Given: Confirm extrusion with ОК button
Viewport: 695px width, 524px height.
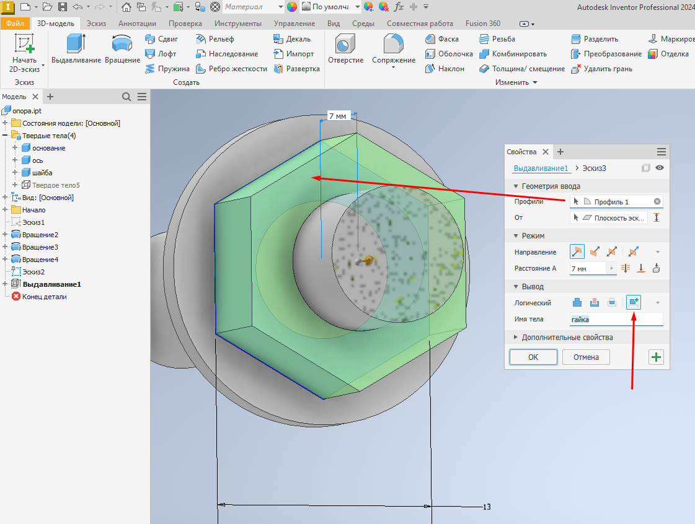Looking at the screenshot, I should 533,357.
